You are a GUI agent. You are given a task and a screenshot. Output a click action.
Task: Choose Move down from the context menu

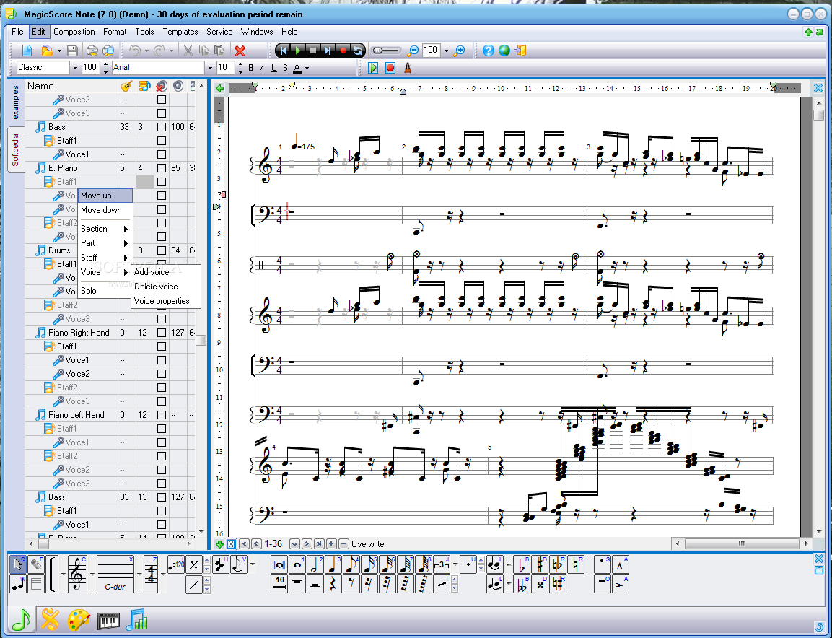click(x=101, y=210)
